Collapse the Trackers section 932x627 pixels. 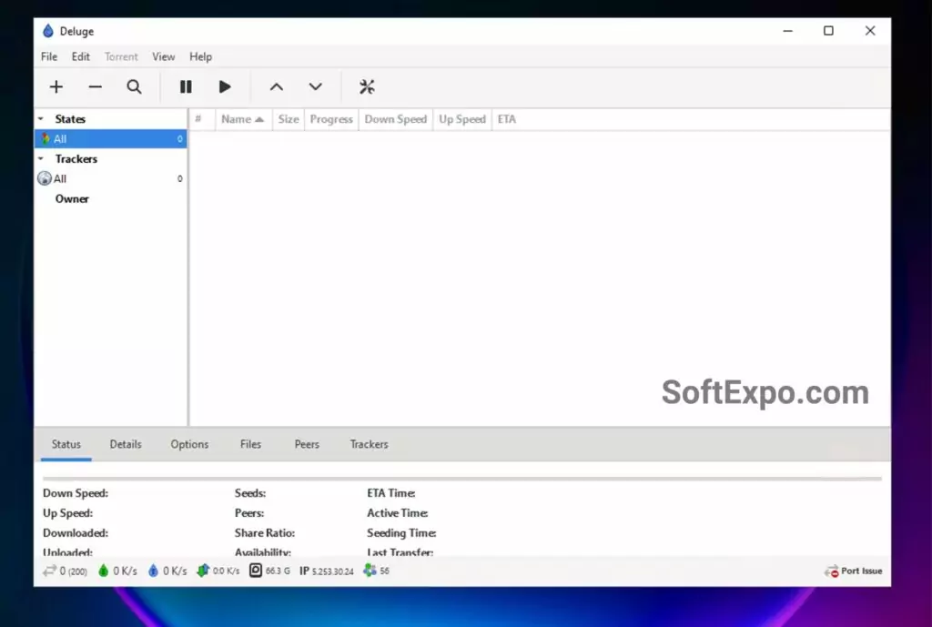point(40,158)
